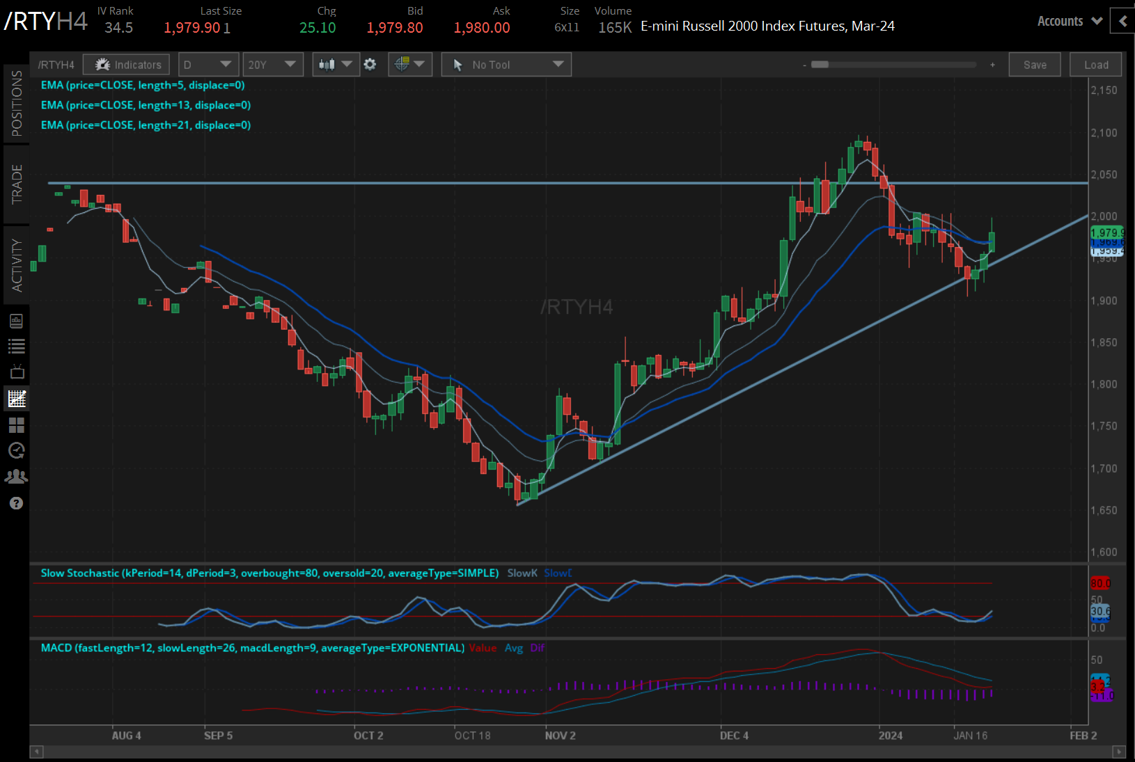Click the Volume value 165K
Image resolution: width=1135 pixels, height=762 pixels.
(x=615, y=28)
